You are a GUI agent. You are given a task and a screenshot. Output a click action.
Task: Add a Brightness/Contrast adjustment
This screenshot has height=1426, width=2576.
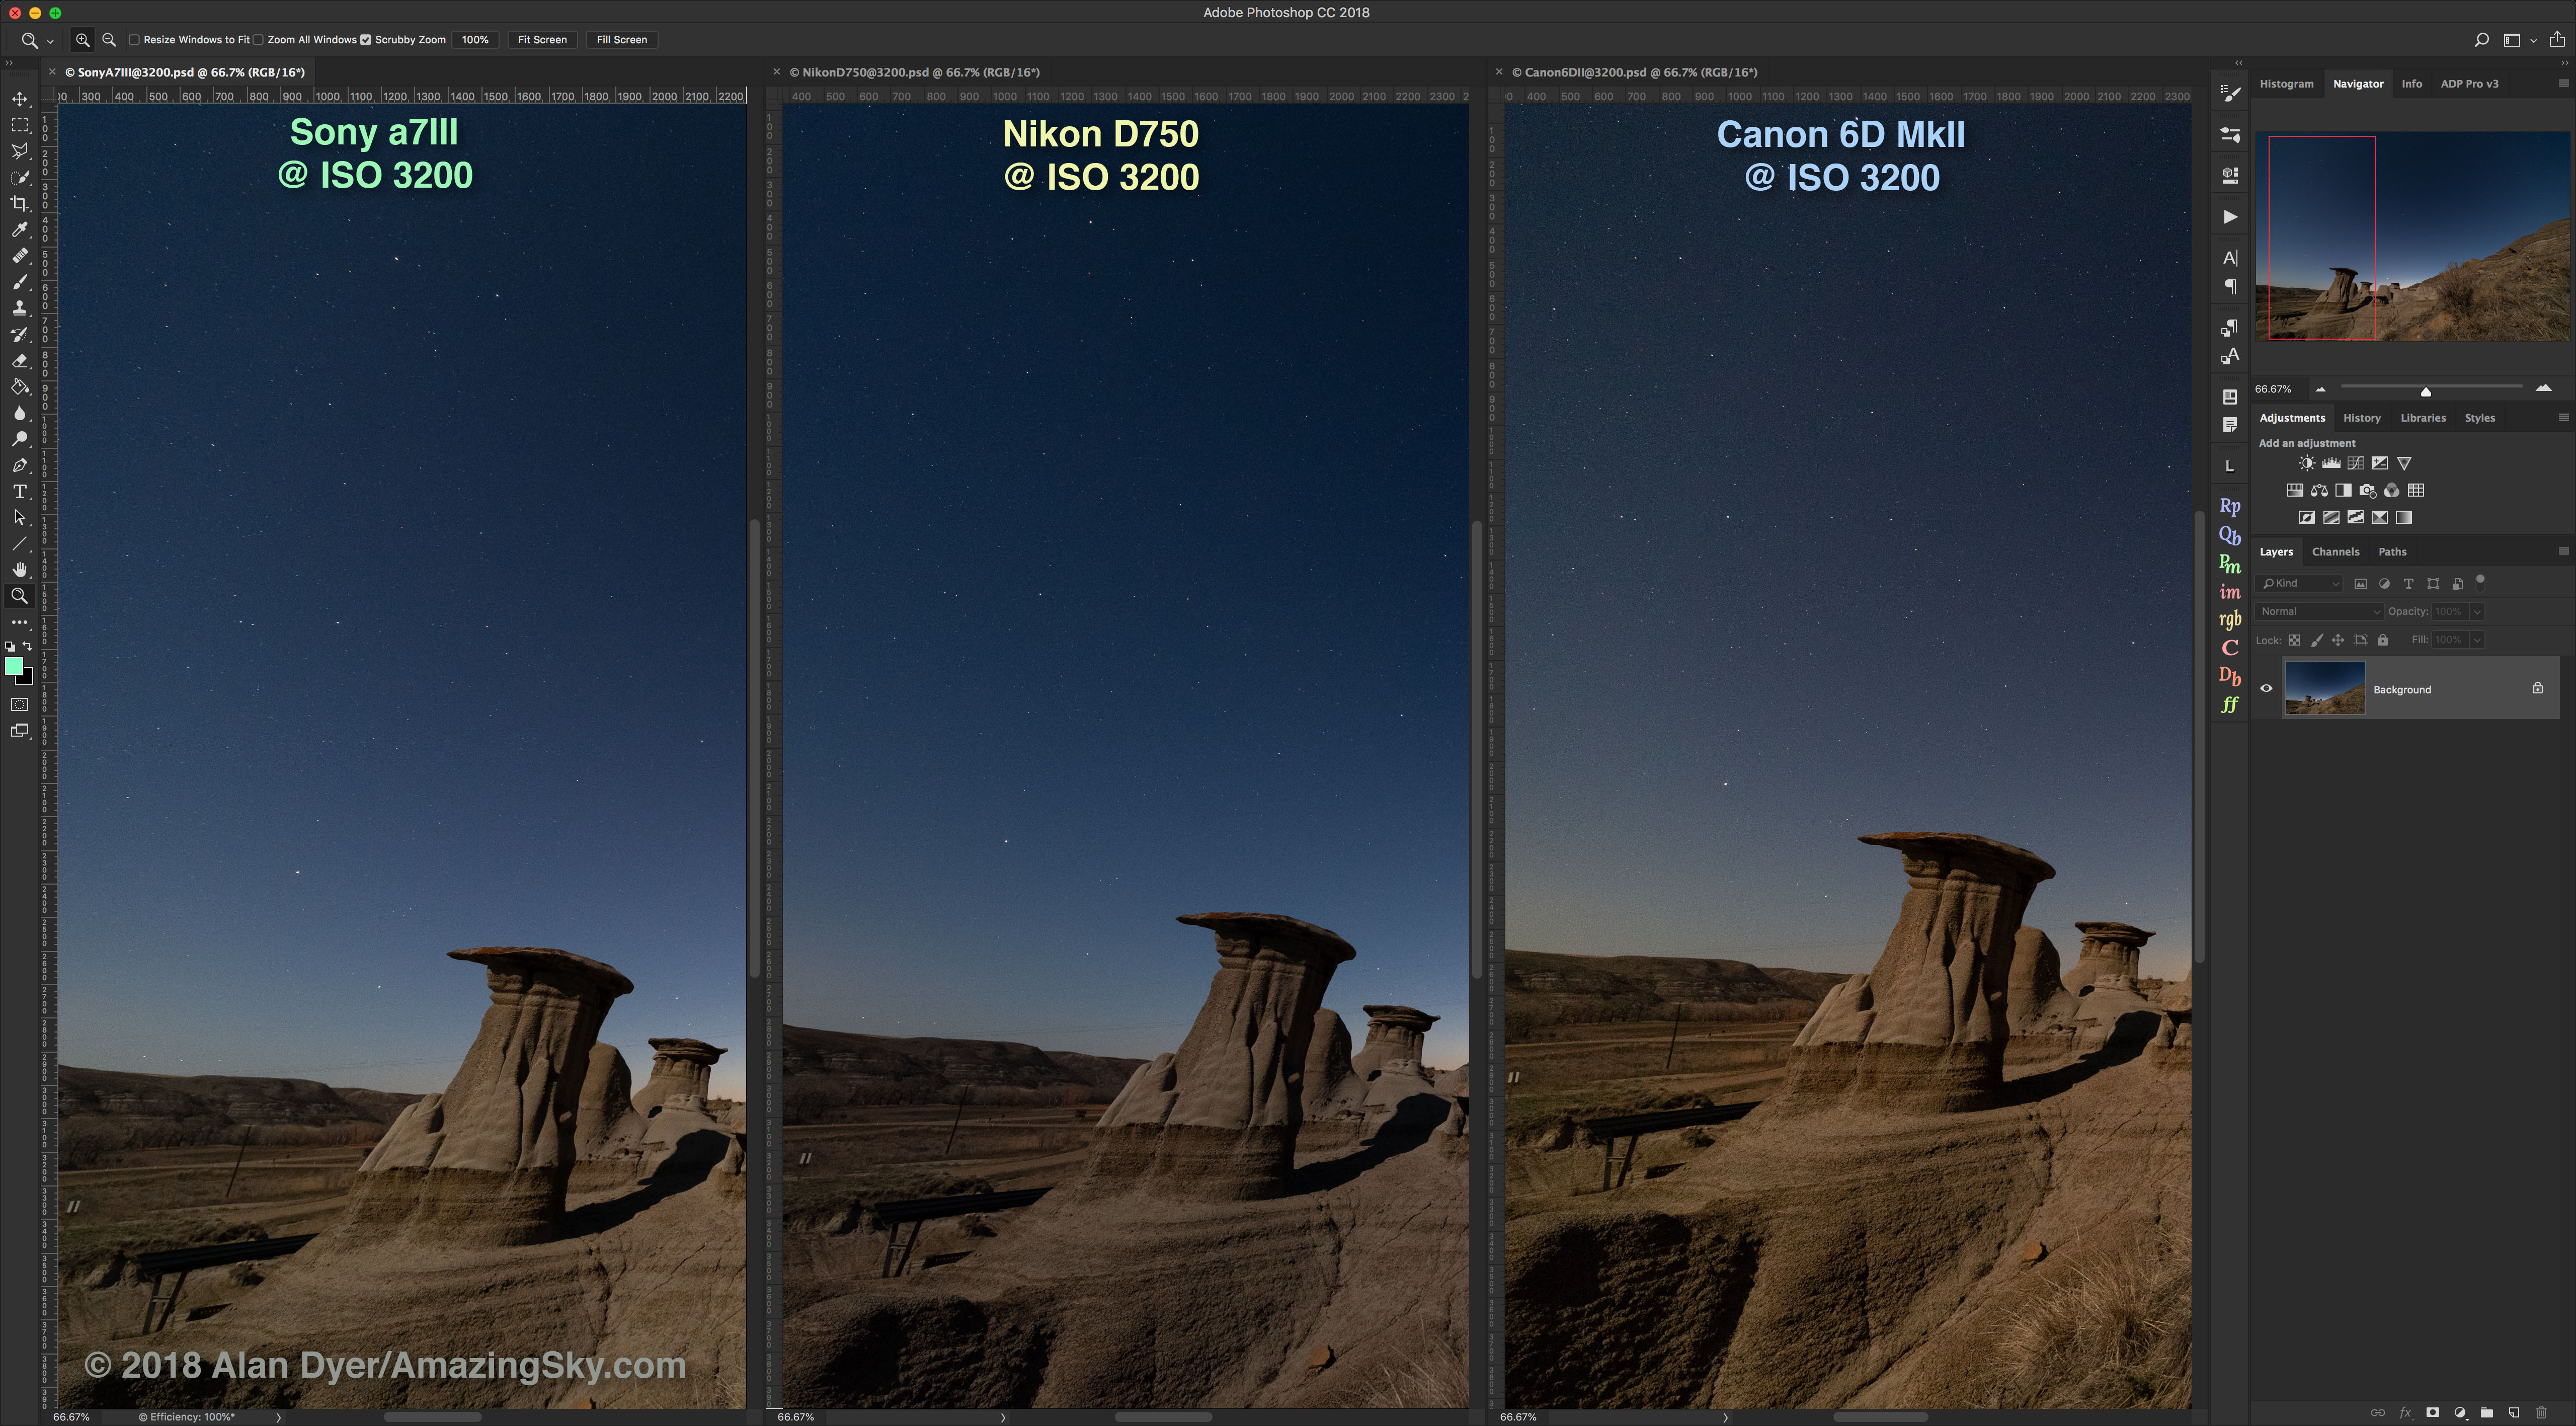click(2306, 463)
